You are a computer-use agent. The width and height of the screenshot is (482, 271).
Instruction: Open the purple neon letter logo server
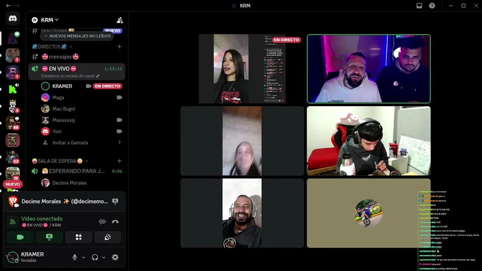coord(13,72)
